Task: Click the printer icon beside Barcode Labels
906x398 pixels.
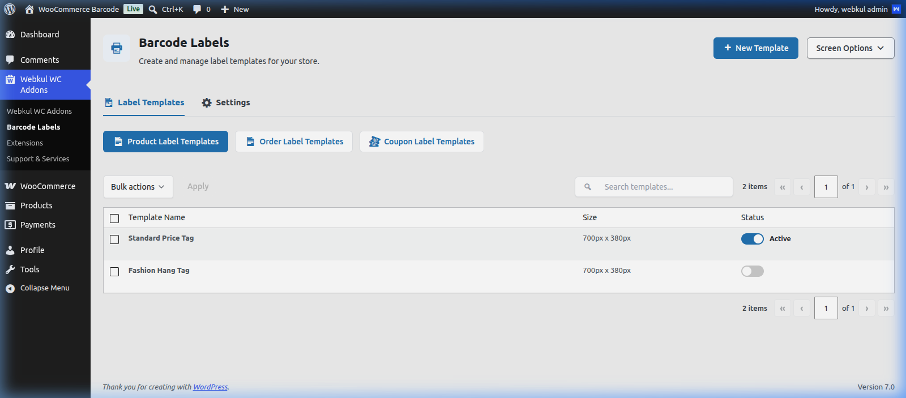Action: coord(117,48)
